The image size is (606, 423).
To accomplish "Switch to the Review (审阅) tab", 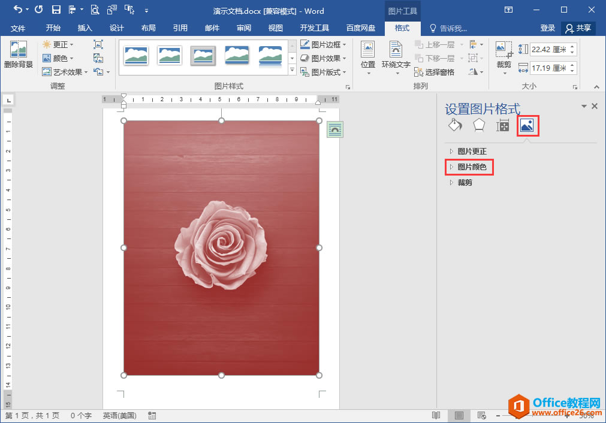I will [244, 28].
